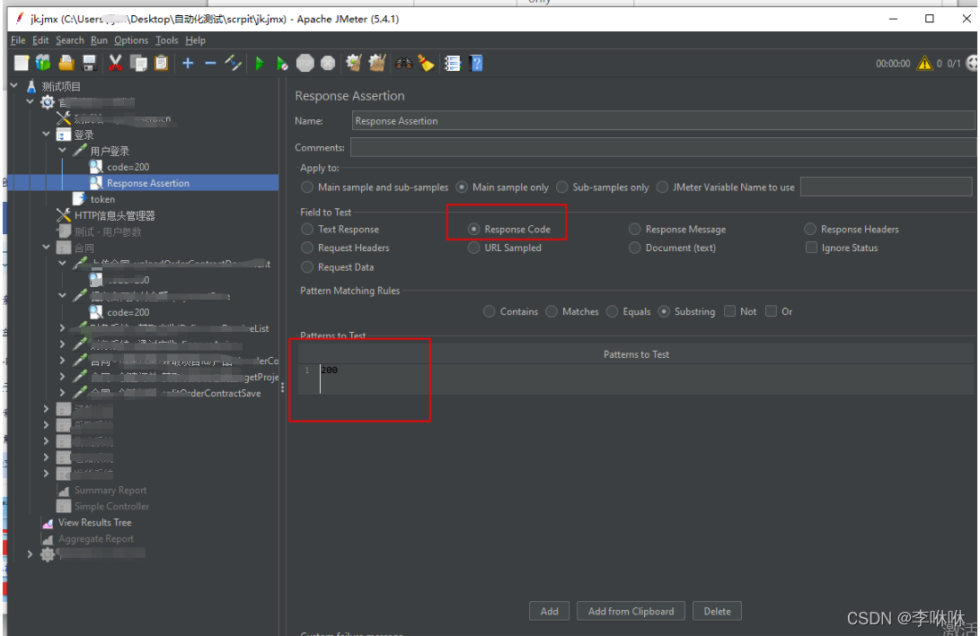Expand all nodes with plus icon
Screen dimensions: 980x636
(x=188, y=63)
